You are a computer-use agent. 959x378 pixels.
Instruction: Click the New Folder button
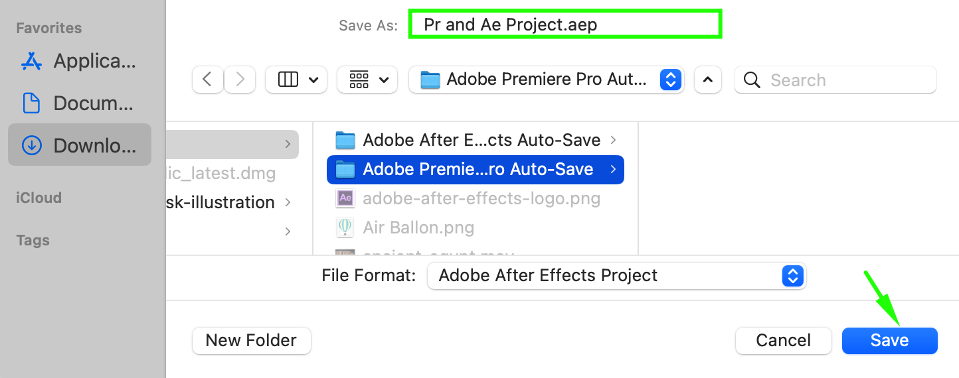tap(251, 340)
